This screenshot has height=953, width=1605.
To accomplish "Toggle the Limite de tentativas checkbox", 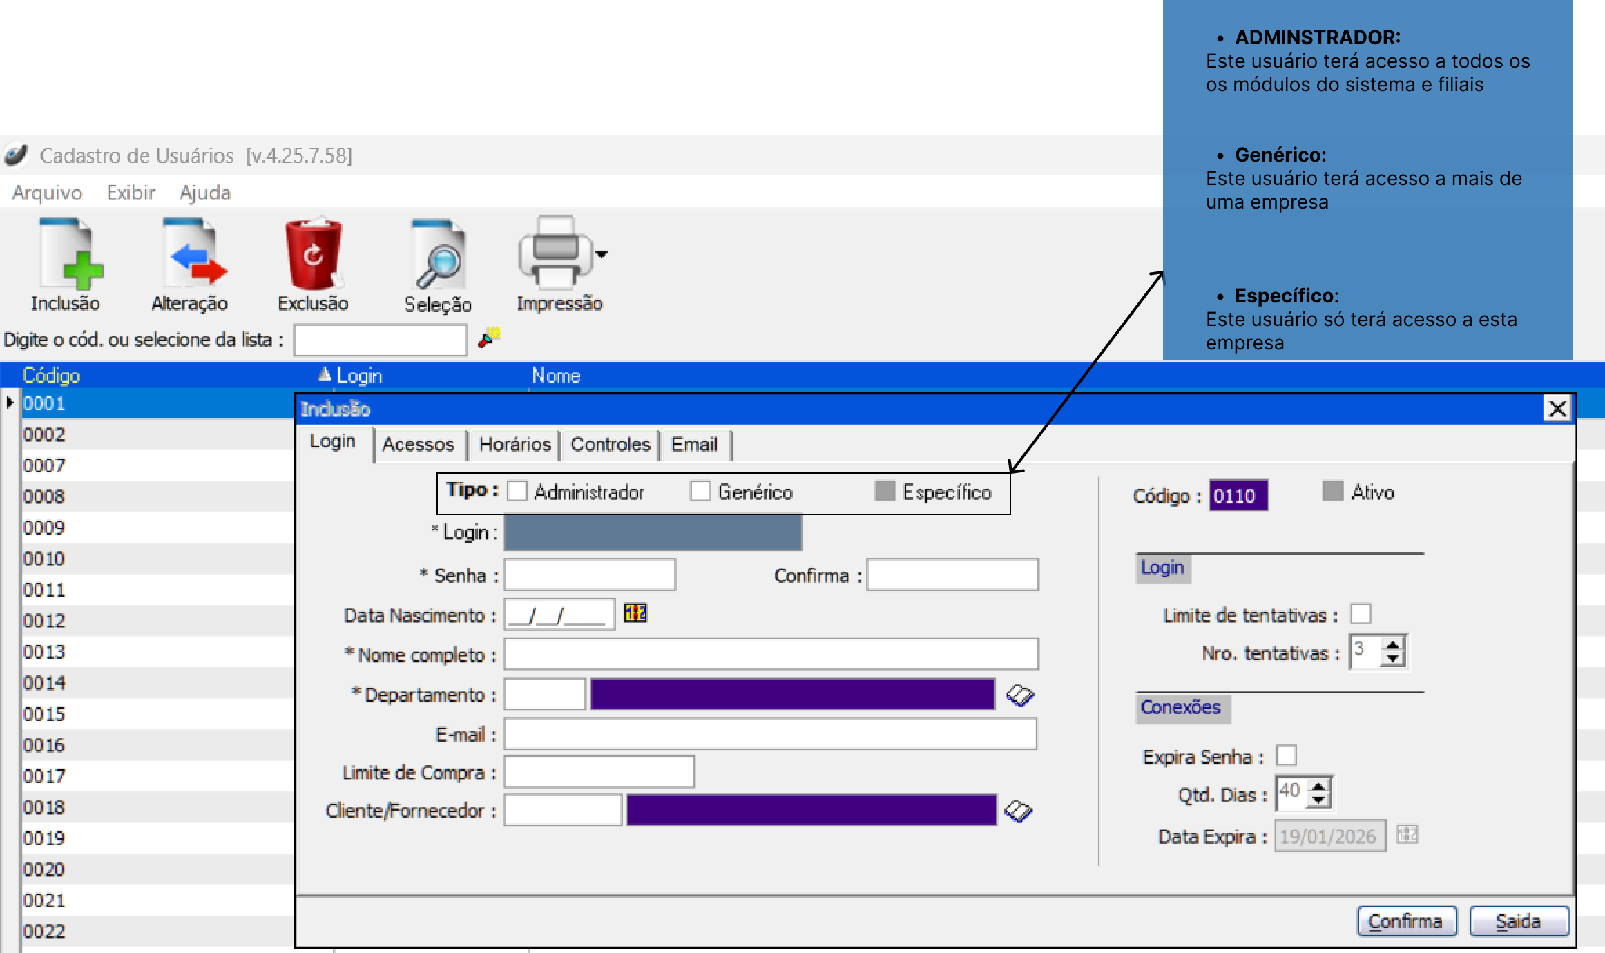I will point(1361,614).
